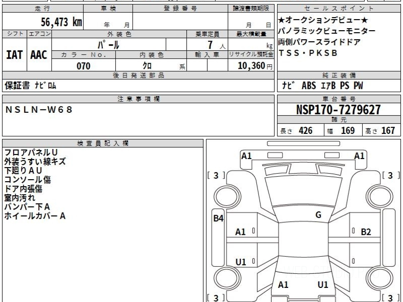This screenshot has height=302, width=403.
Task: Click the [3] rating by the front-left wheel
Action: [216, 175]
